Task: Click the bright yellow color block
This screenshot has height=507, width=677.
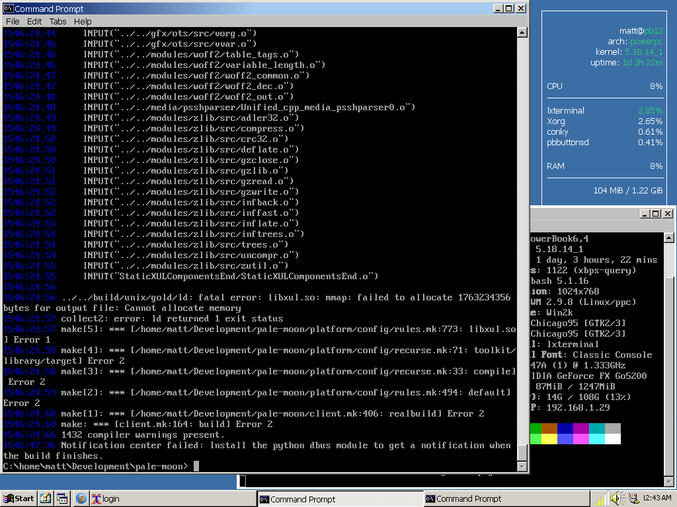Action: click(549, 439)
